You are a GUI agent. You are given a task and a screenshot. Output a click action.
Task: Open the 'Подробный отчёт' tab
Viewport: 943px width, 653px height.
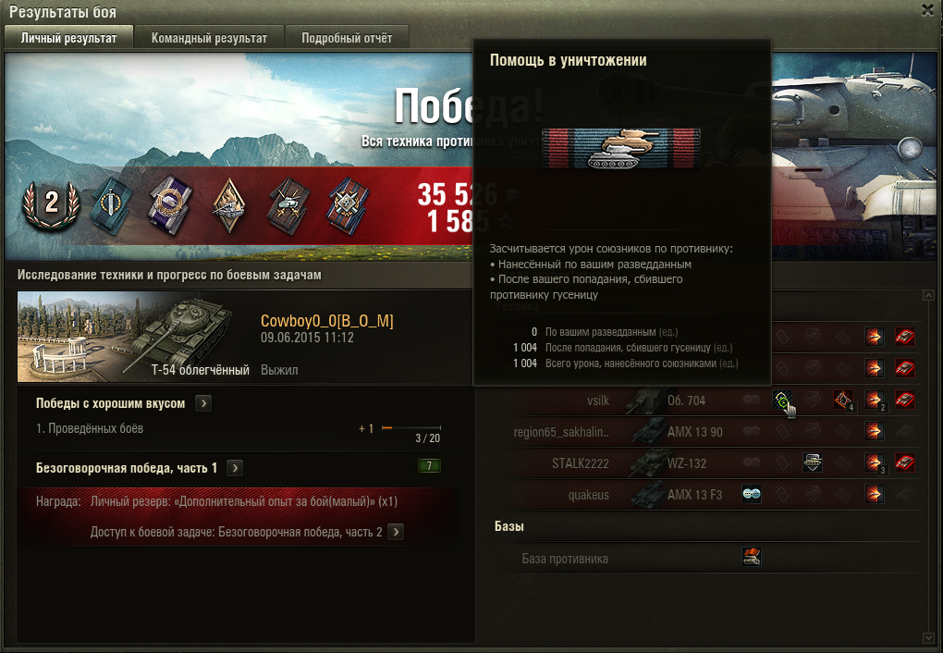click(x=347, y=38)
